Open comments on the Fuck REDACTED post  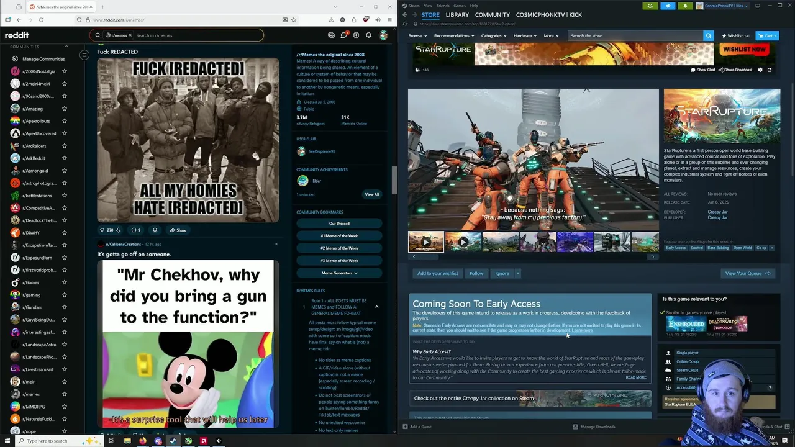click(x=135, y=230)
